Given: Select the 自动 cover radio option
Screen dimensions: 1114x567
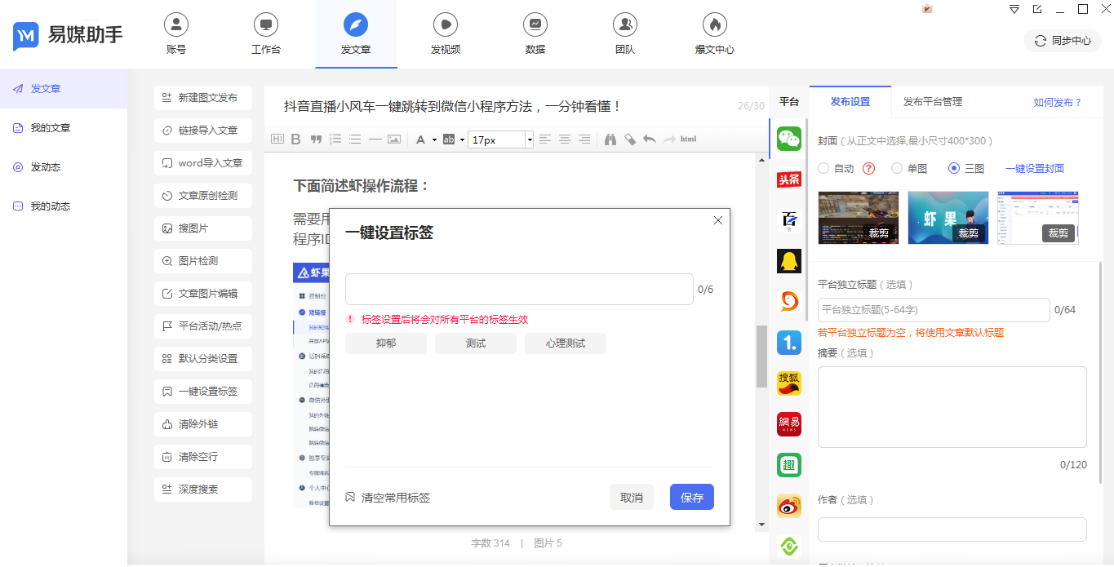Looking at the screenshot, I should point(823,169).
